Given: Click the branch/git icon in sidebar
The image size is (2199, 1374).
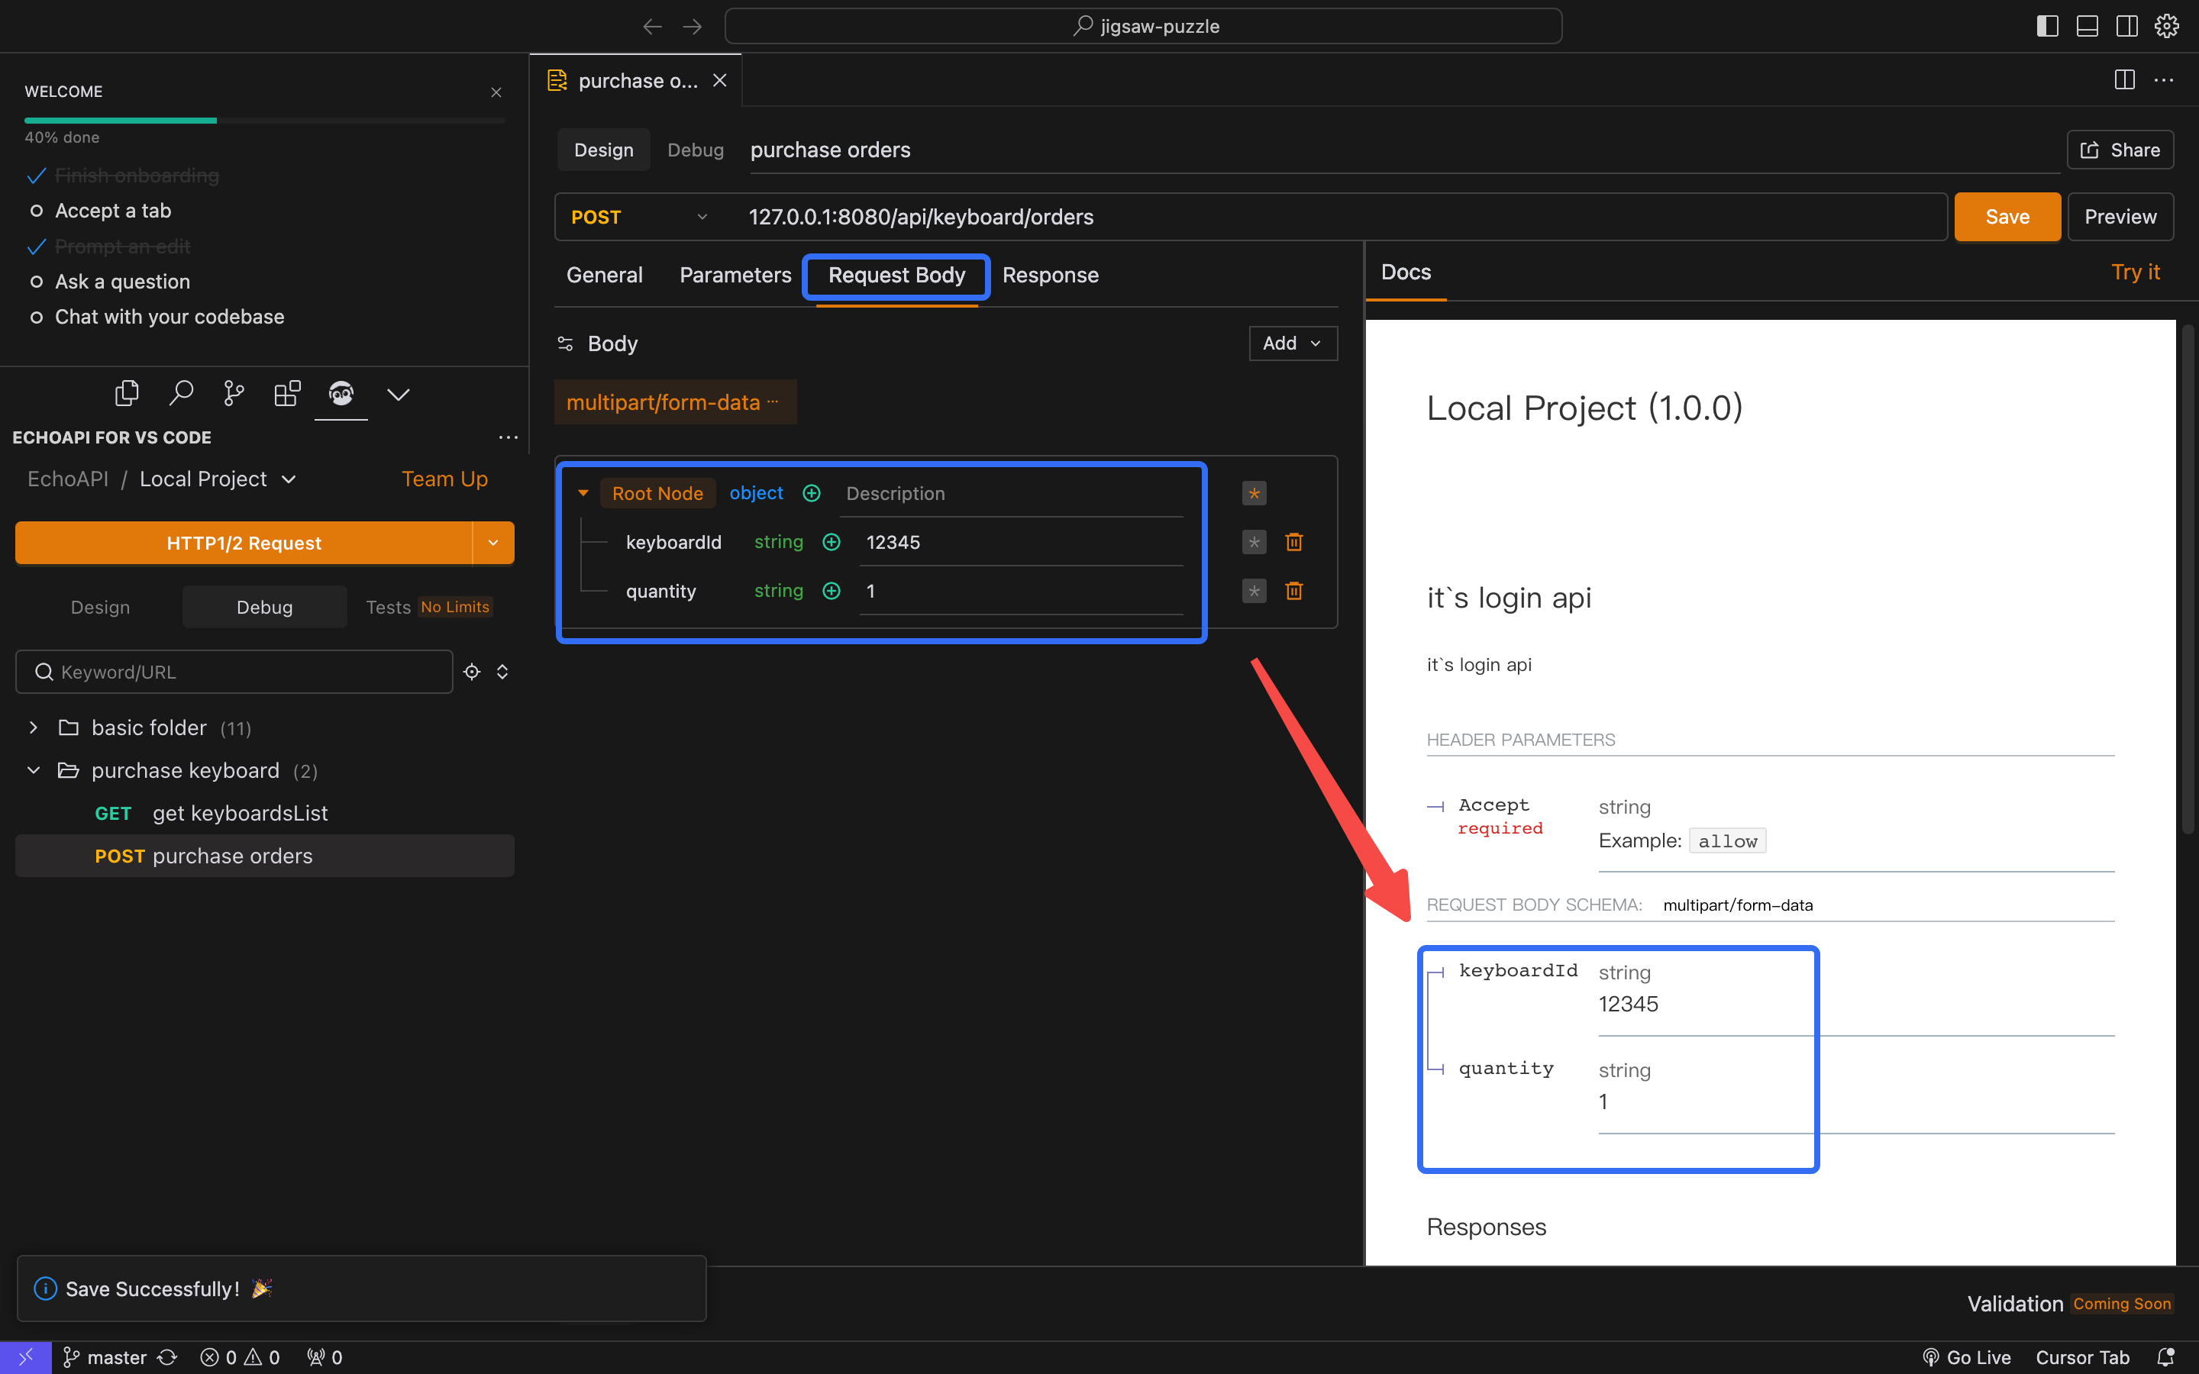Looking at the screenshot, I should coord(231,392).
